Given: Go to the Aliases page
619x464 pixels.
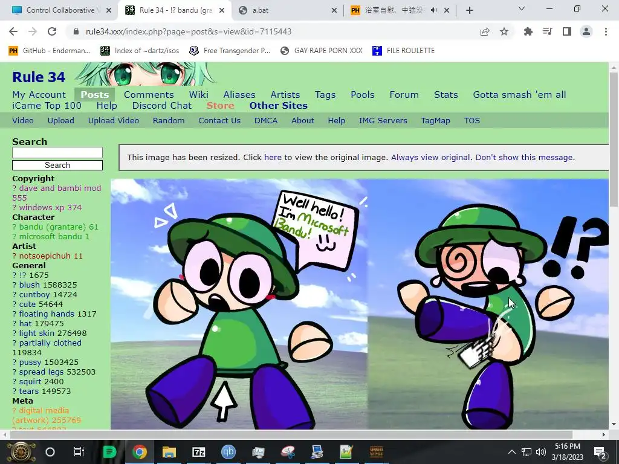Looking at the screenshot, I should tap(239, 95).
